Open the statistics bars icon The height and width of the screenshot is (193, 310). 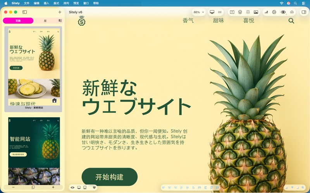pyautogui.click(x=267, y=12)
